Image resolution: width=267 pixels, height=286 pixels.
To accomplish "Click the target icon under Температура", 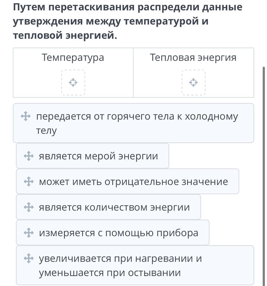I will click(73, 83).
